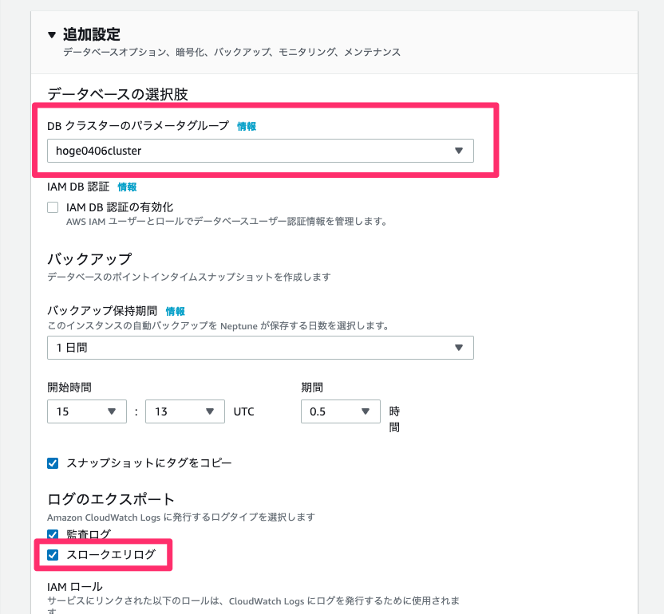This screenshot has height=614, width=664.
Task: Click arrow icon on 期間 dropdown 0.5
Action: point(366,411)
